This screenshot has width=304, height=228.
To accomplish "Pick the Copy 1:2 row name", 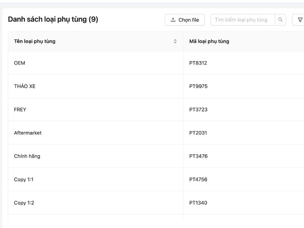I will (x=24, y=203).
